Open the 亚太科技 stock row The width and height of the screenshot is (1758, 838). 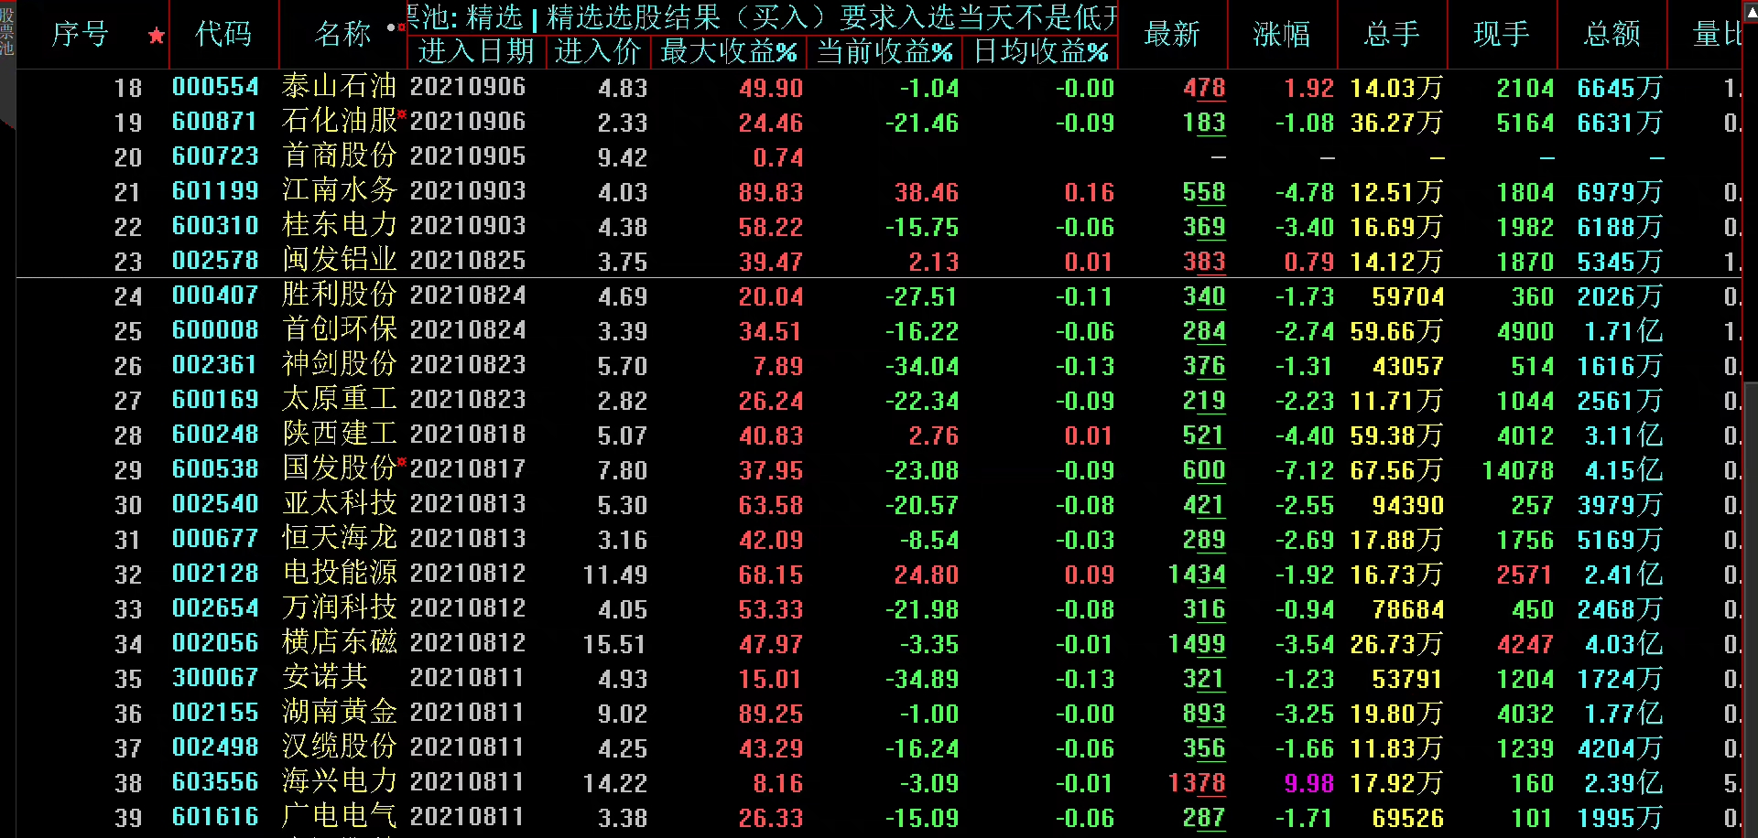[x=340, y=503]
